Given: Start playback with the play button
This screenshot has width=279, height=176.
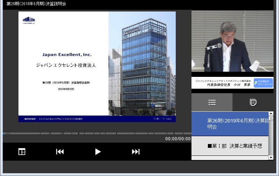Looking at the screenshot, I should pyautogui.click(x=98, y=152).
